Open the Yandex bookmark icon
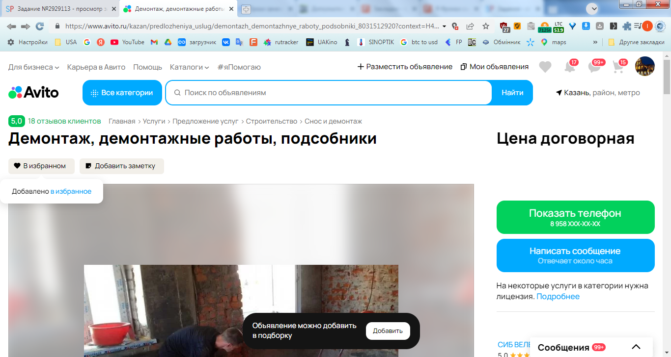671x357 pixels. click(101, 42)
